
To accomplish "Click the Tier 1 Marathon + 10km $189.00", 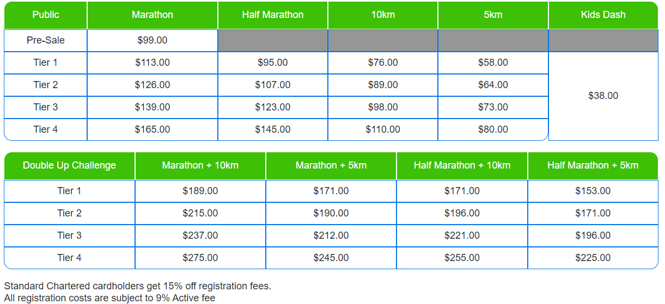I will point(200,191).
